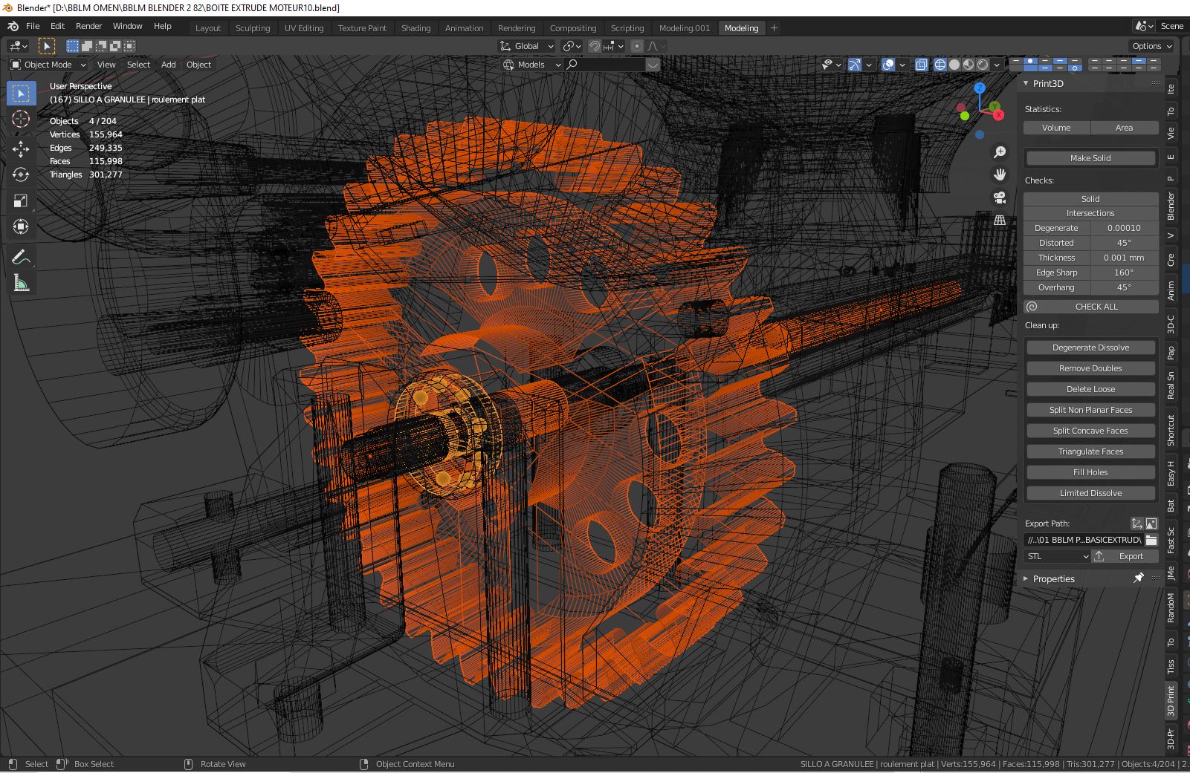Open the Render menu
This screenshot has width=1190, height=773.
[x=88, y=26]
